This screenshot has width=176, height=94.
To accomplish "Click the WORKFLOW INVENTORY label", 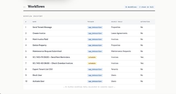I will point(33,16).
